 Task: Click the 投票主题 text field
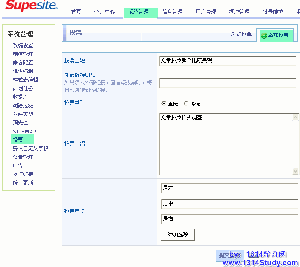click(x=227, y=61)
